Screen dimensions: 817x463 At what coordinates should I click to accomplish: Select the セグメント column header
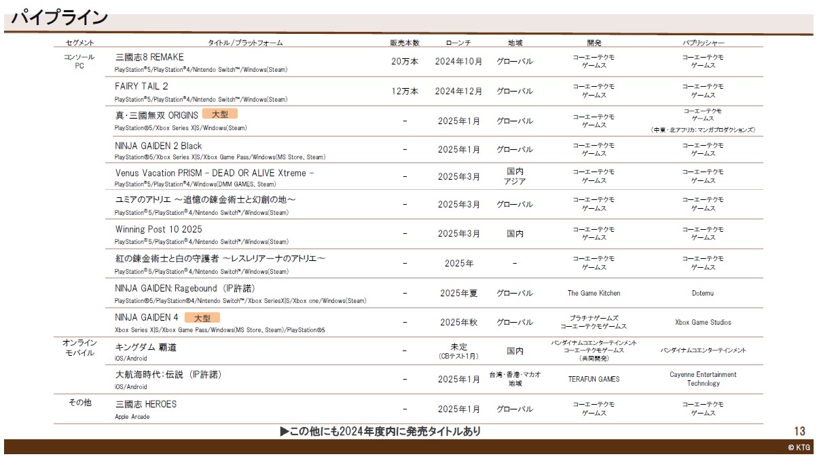(80, 43)
